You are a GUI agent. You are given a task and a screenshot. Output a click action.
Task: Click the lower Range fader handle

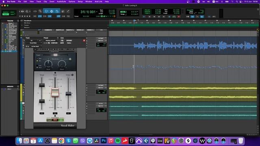(42, 101)
